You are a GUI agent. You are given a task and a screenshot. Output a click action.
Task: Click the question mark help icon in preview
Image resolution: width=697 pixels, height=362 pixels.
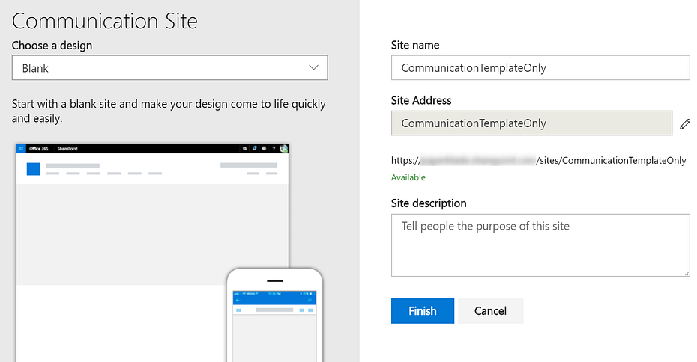pyautogui.click(x=274, y=149)
